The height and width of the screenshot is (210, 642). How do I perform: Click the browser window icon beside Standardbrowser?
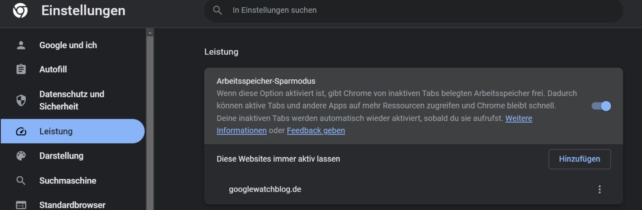[x=21, y=205]
